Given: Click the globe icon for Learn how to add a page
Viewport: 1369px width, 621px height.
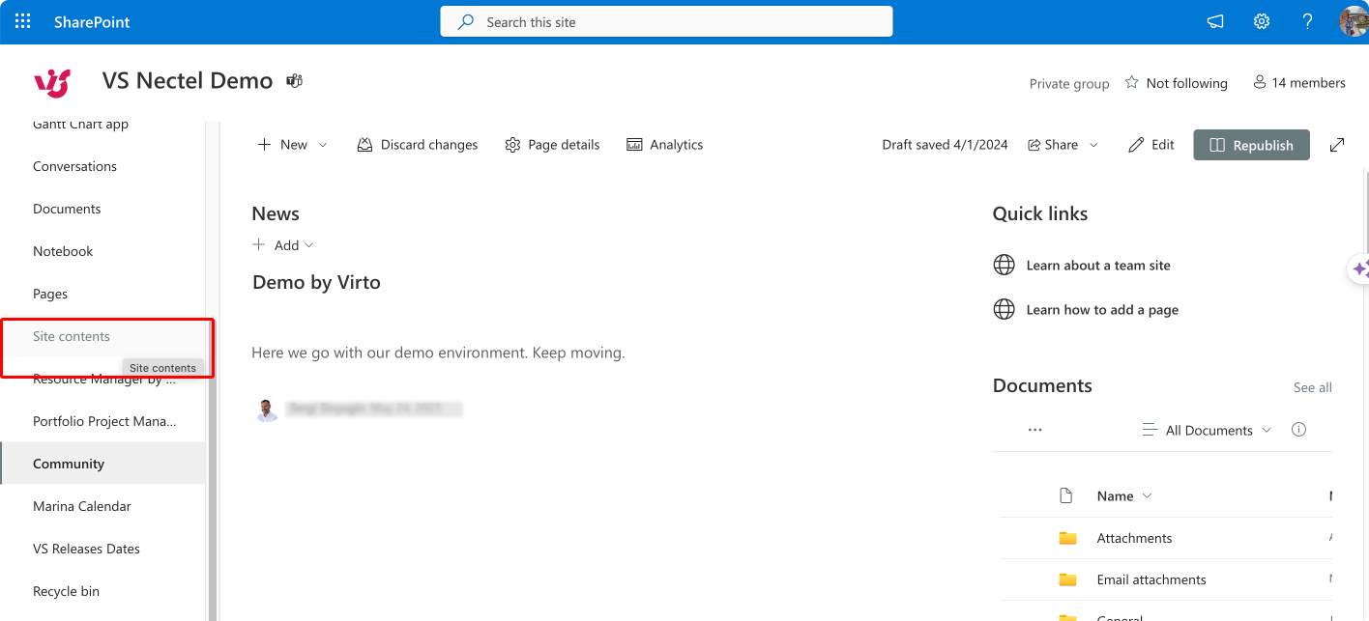Looking at the screenshot, I should coord(1005,309).
